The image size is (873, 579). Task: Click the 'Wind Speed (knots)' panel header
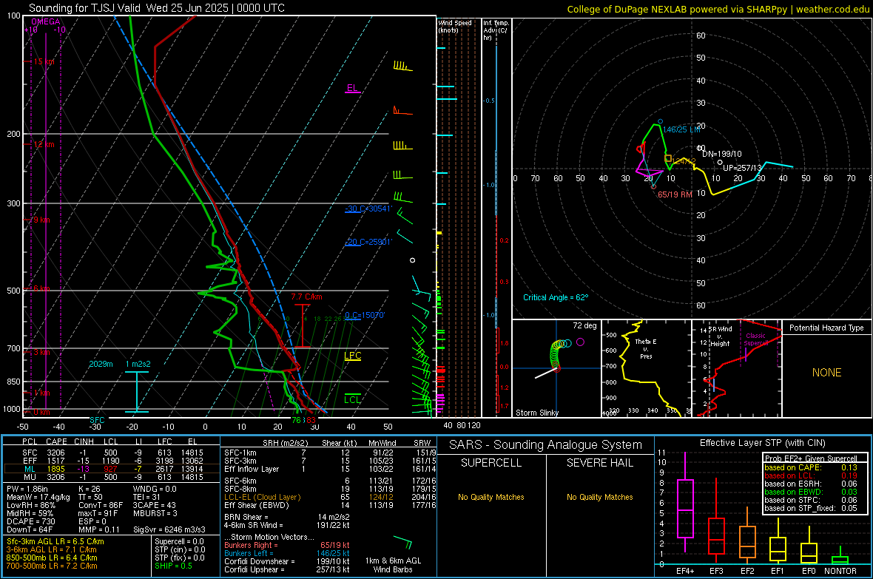point(454,26)
